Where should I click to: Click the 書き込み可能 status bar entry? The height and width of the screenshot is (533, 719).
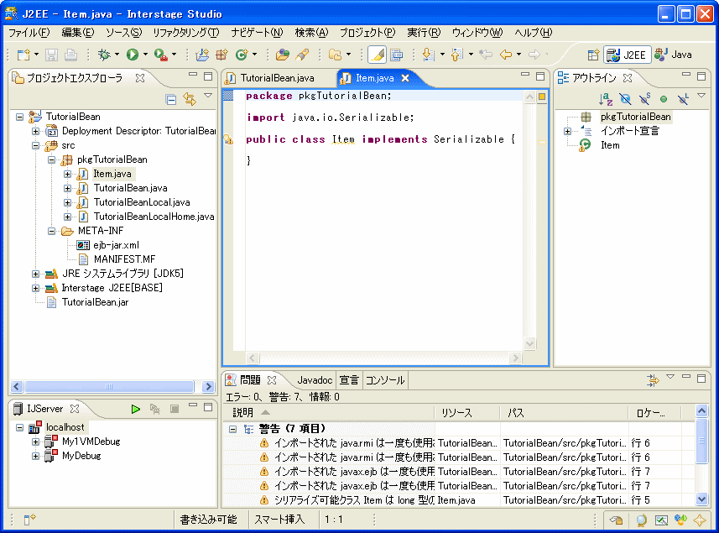(x=209, y=520)
